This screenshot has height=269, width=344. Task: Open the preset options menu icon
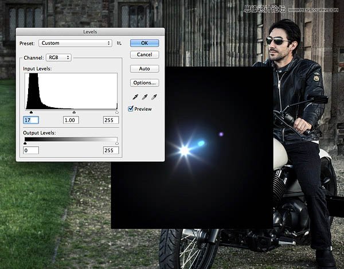119,43
